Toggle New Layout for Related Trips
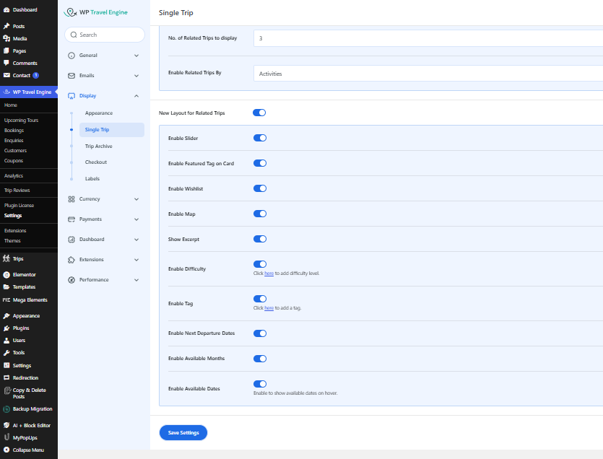Viewport: 603px width, 459px height. (x=260, y=113)
